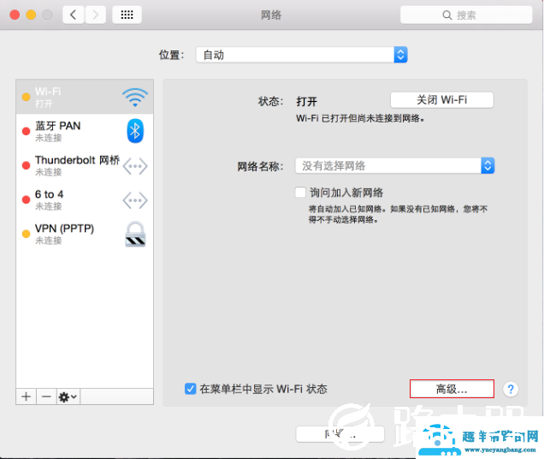The width and height of the screenshot is (544, 459).
Task: Show all preferences grid icon
Action: tap(127, 15)
